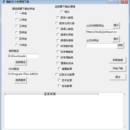The image size is (130, 130).
Task: Click the study.jxeduyun URL field
Action: [x=101, y=32]
